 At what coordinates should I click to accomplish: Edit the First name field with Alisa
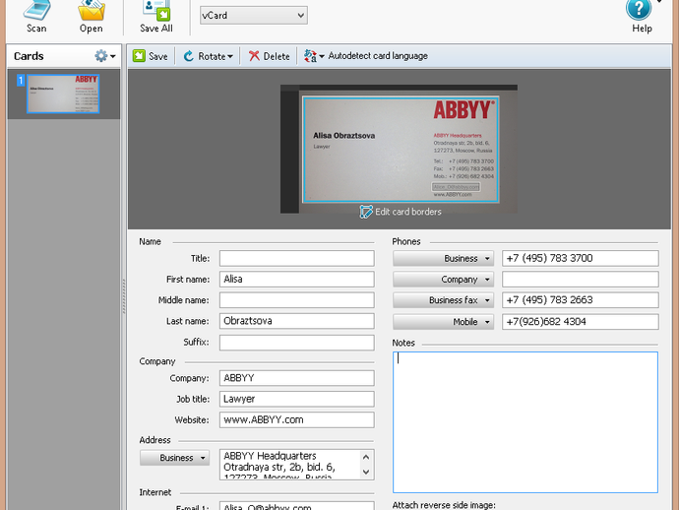click(296, 279)
